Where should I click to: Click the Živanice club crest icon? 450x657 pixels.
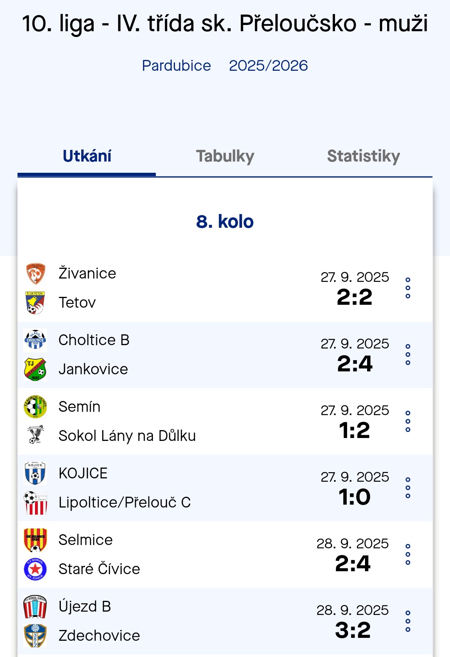click(x=35, y=274)
